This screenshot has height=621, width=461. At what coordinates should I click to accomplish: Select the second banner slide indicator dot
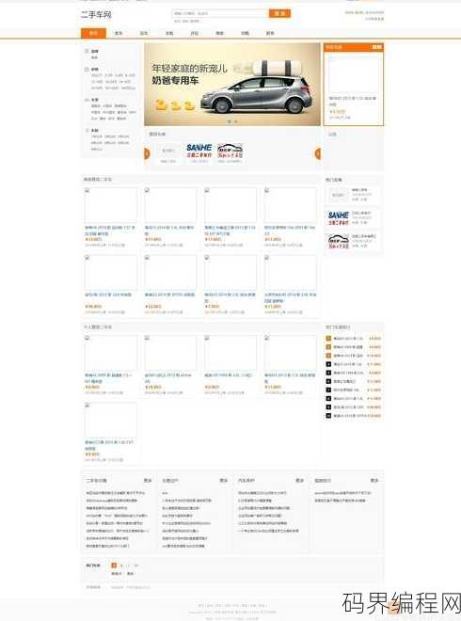235,121
